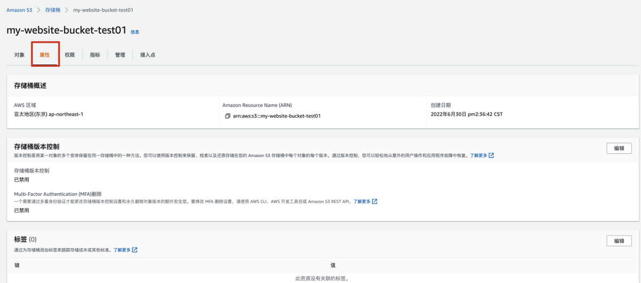Go to the 接入点 tab
Screen dimensions: 641x283
[x=148, y=55]
